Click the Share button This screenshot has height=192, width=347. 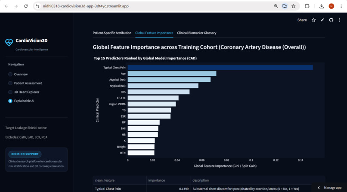302,20
